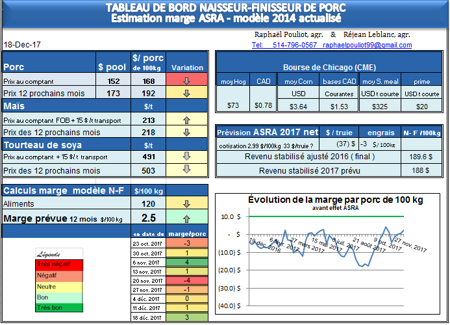Select the yellow Neutre legend swatch
This screenshot has height=325, width=450.
click(57, 286)
